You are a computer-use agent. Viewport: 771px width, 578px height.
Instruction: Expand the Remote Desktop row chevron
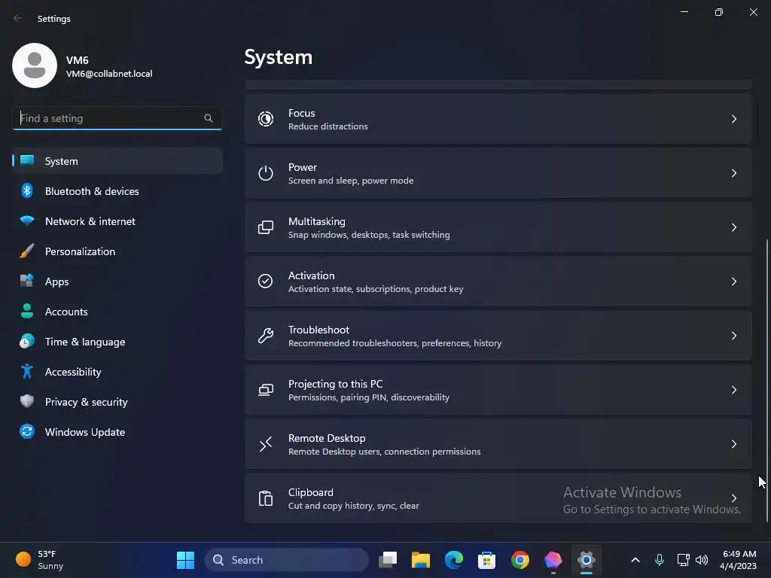pos(733,444)
